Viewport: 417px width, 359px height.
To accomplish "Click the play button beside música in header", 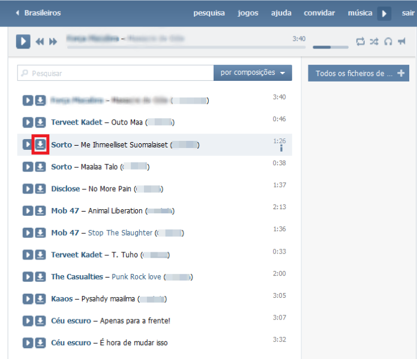I will click(384, 14).
